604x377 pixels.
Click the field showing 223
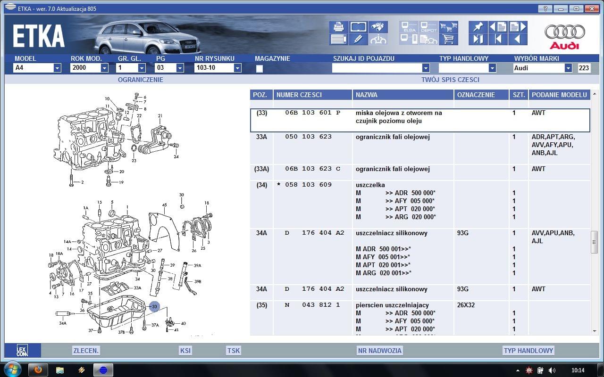[x=584, y=68]
